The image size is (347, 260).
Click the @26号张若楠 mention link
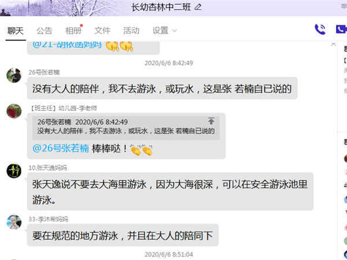[x=61, y=148]
